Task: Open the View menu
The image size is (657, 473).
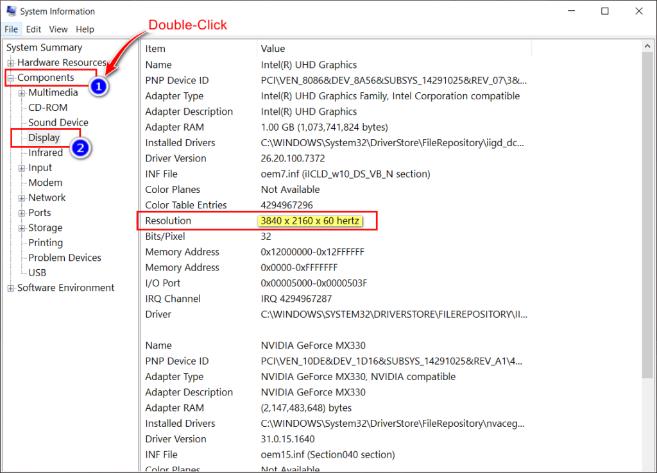Action: 58,29
